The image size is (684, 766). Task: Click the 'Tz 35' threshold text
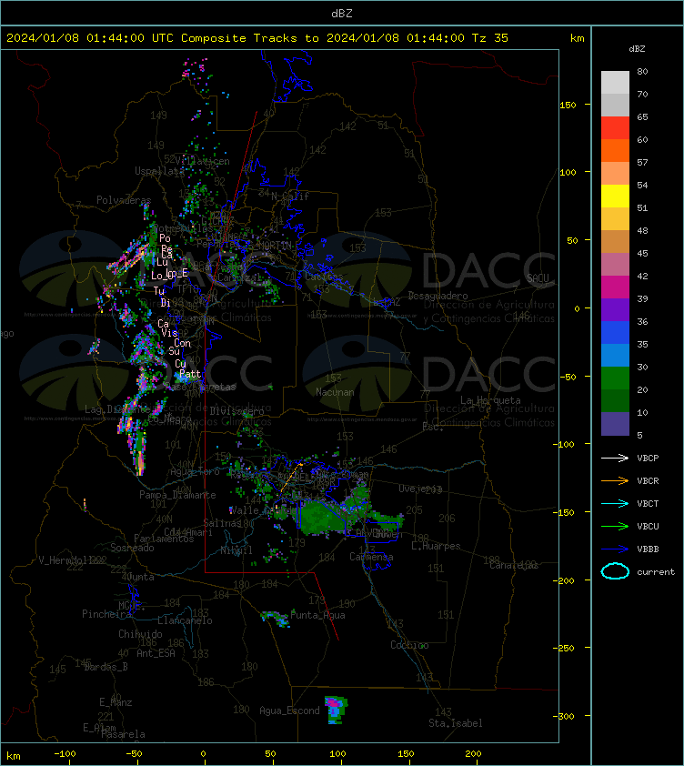(490, 37)
